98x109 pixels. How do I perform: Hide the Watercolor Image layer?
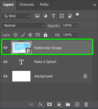(x=5, y=48)
